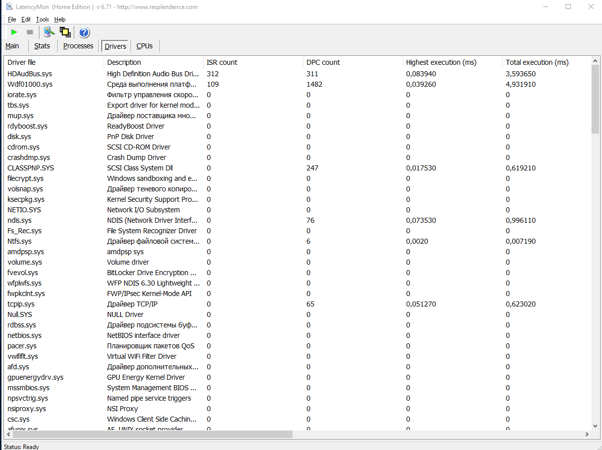The height and width of the screenshot is (450, 602).
Task: Sort by Highest execution (ms) column header
Action: point(453,62)
